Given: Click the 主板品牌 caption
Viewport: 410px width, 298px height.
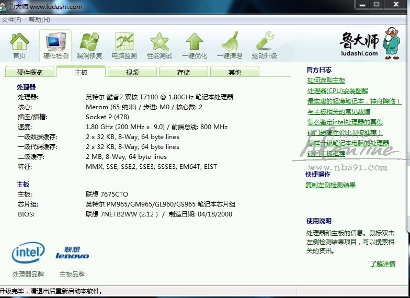Looking at the screenshot, I should 72,274.
